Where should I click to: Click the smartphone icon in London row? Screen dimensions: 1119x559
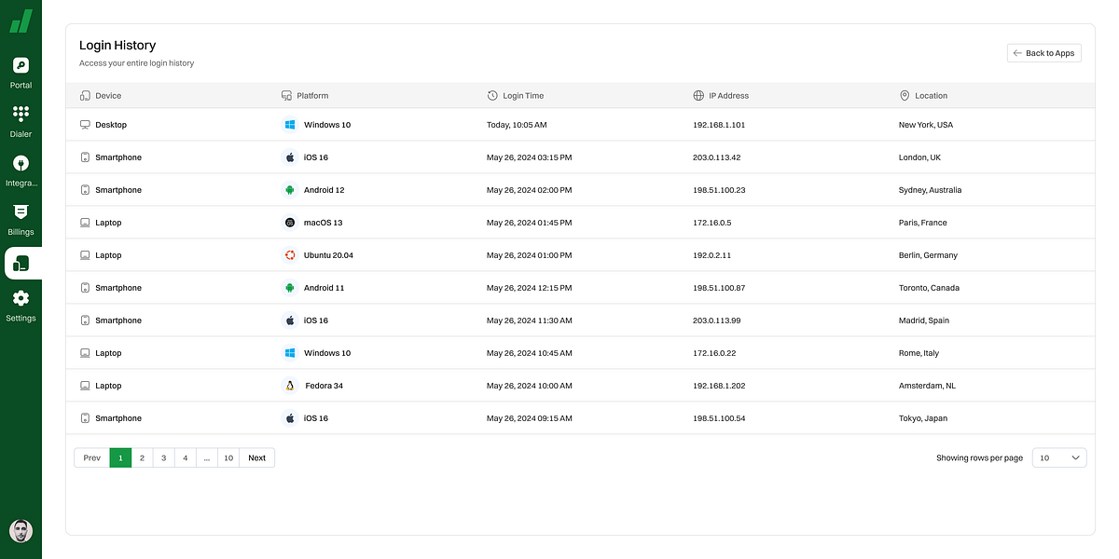point(85,157)
